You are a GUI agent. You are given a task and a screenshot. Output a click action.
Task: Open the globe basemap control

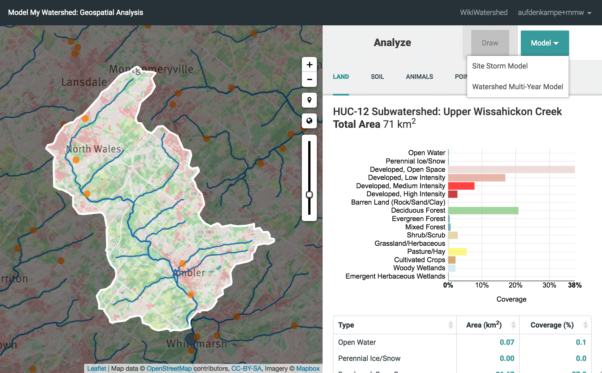click(x=309, y=121)
